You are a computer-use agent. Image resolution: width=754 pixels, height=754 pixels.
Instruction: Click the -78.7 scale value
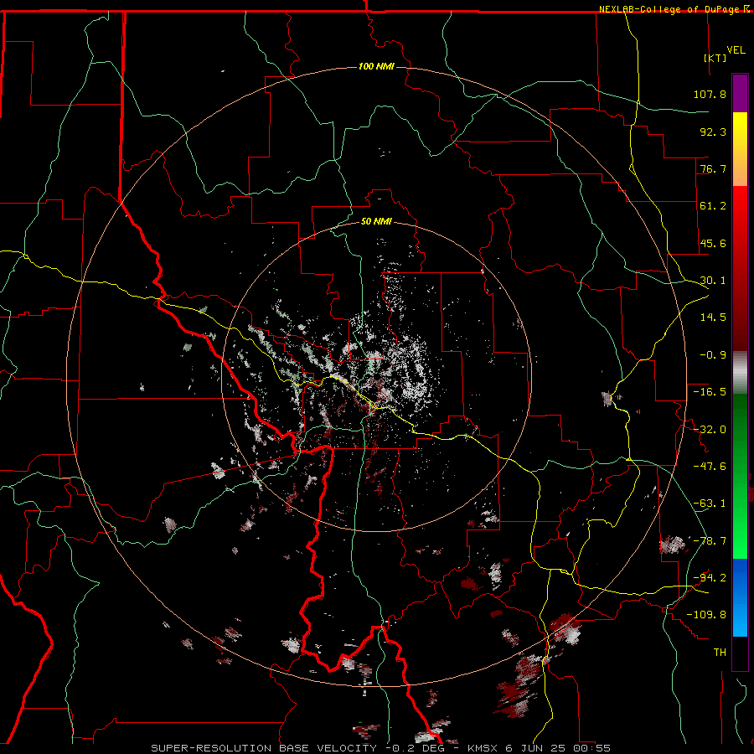tap(710, 541)
